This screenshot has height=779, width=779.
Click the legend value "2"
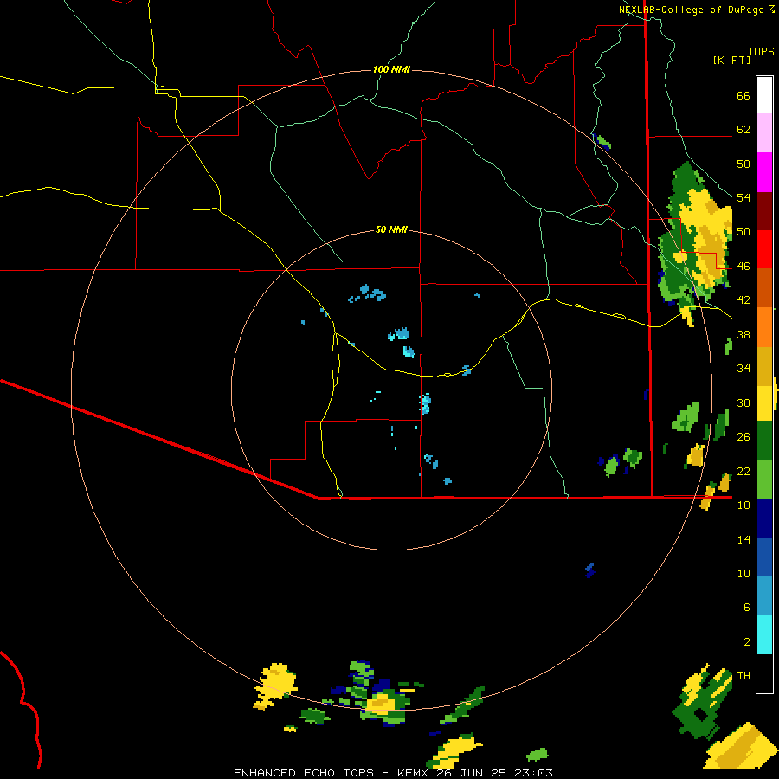[747, 642]
